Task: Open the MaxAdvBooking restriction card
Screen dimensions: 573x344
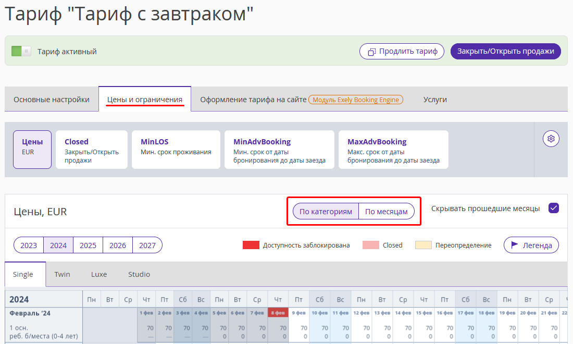Action: [x=393, y=150]
